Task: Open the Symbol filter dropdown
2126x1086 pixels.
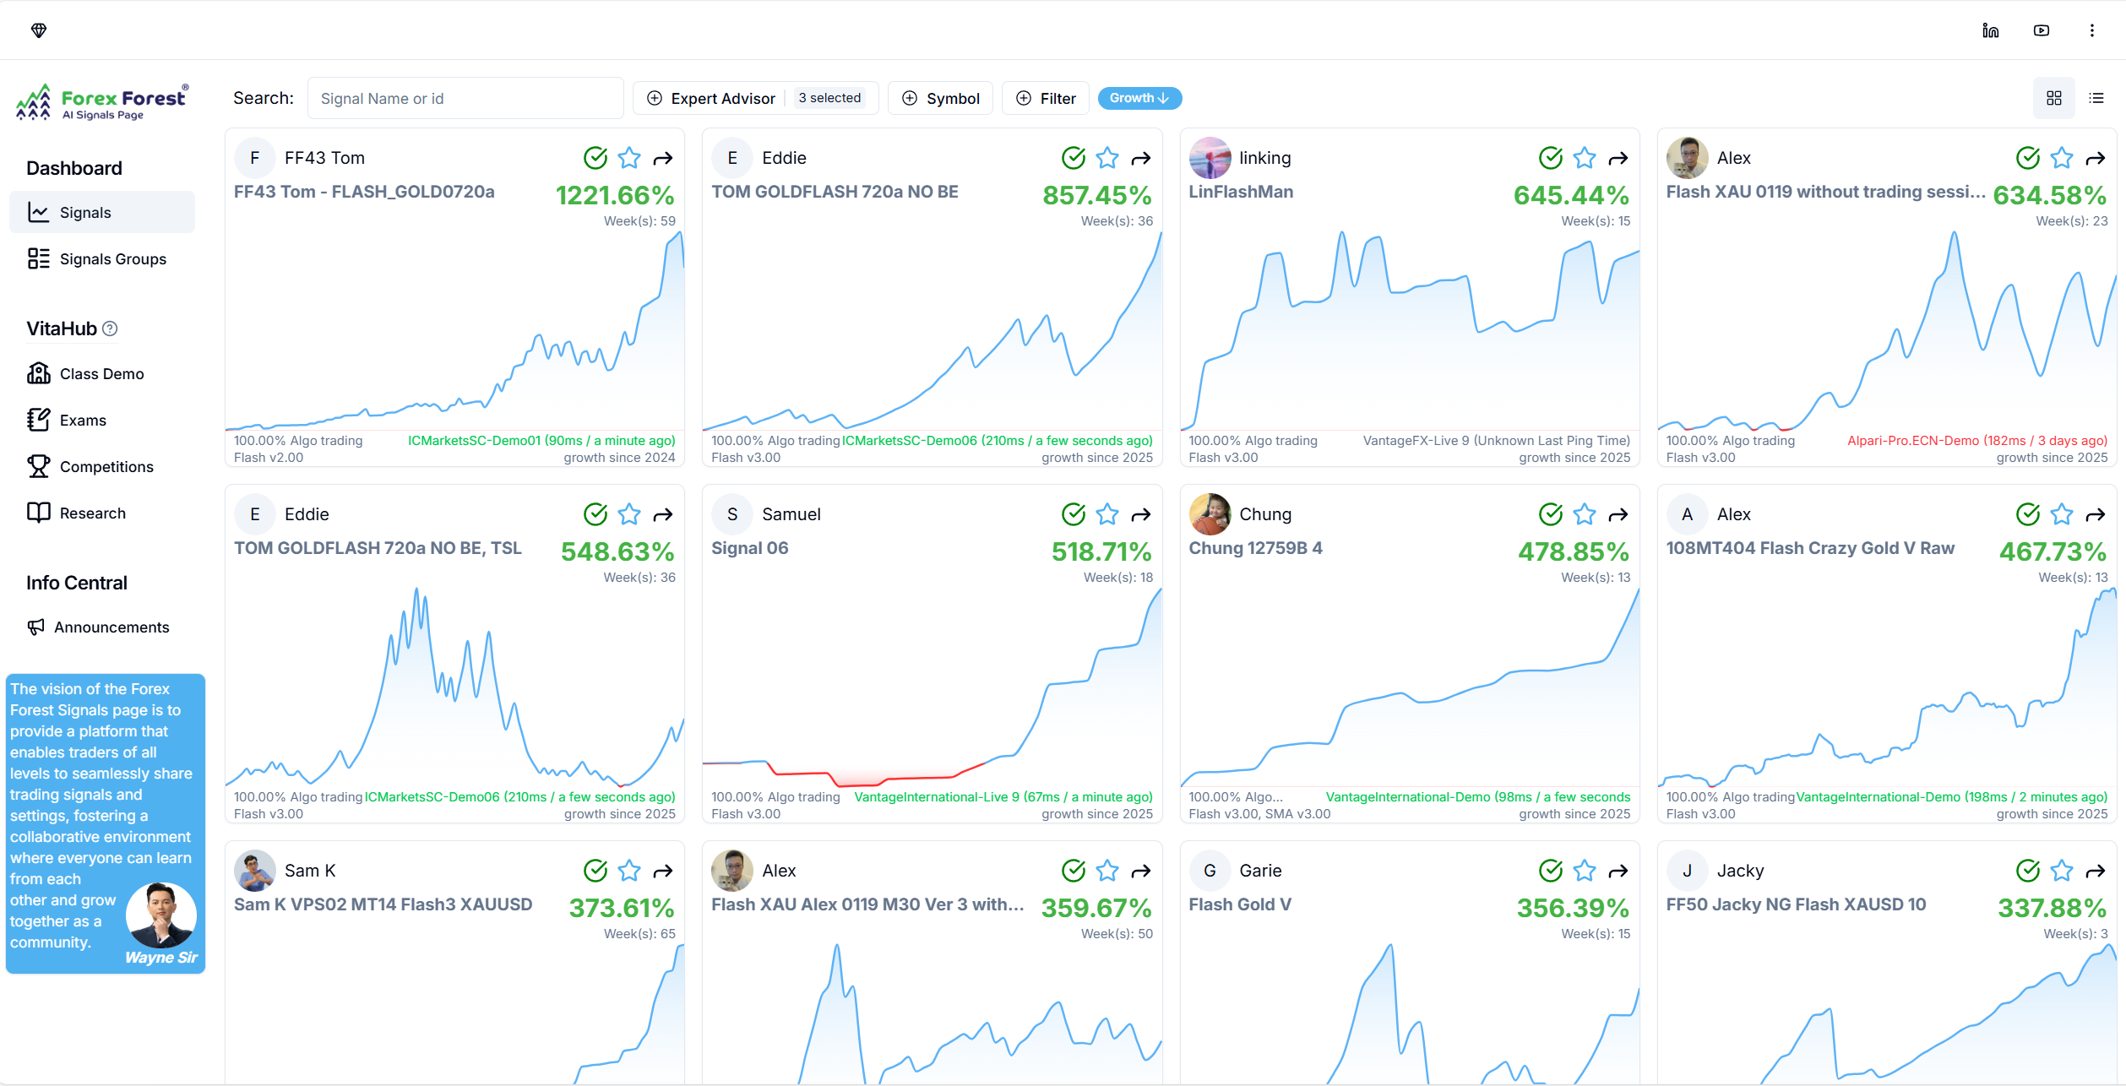Action: 940,98
